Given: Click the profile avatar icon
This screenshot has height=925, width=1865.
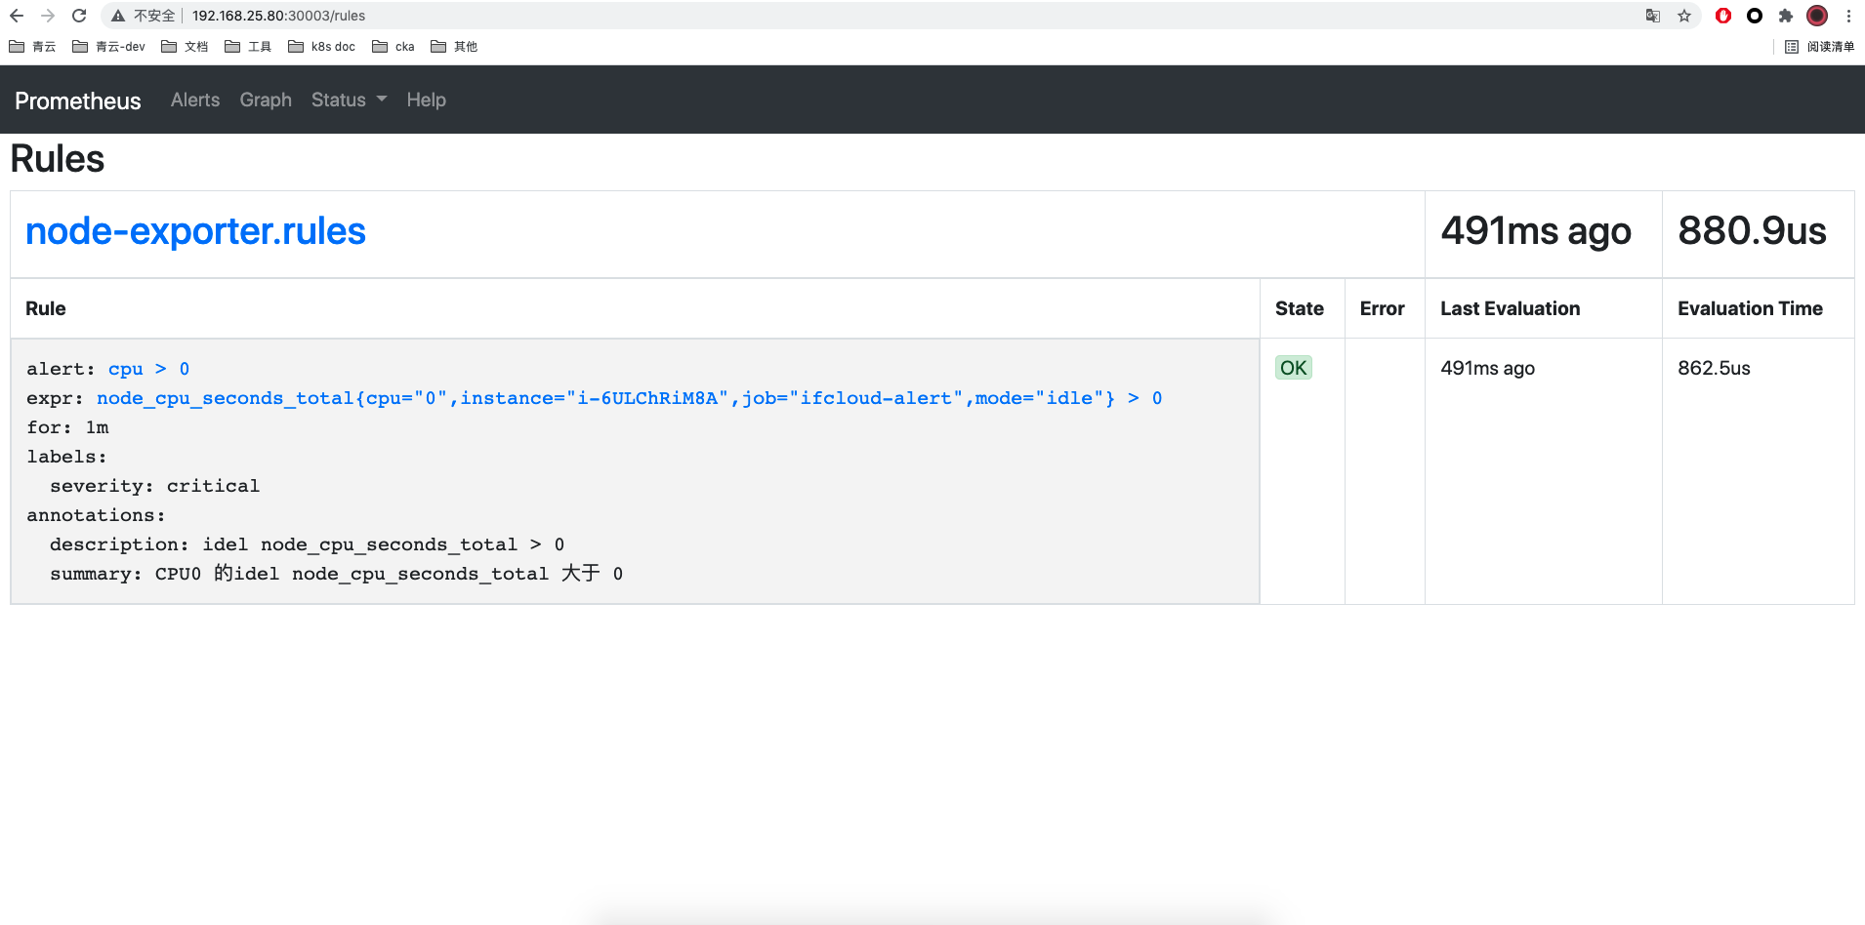Looking at the screenshot, I should click(x=1817, y=16).
